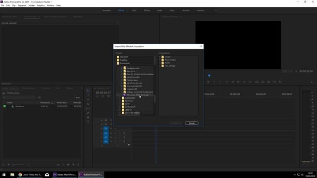Toggle lock on track V3
Viewport: 317px width, 178px height.
tap(102, 120)
